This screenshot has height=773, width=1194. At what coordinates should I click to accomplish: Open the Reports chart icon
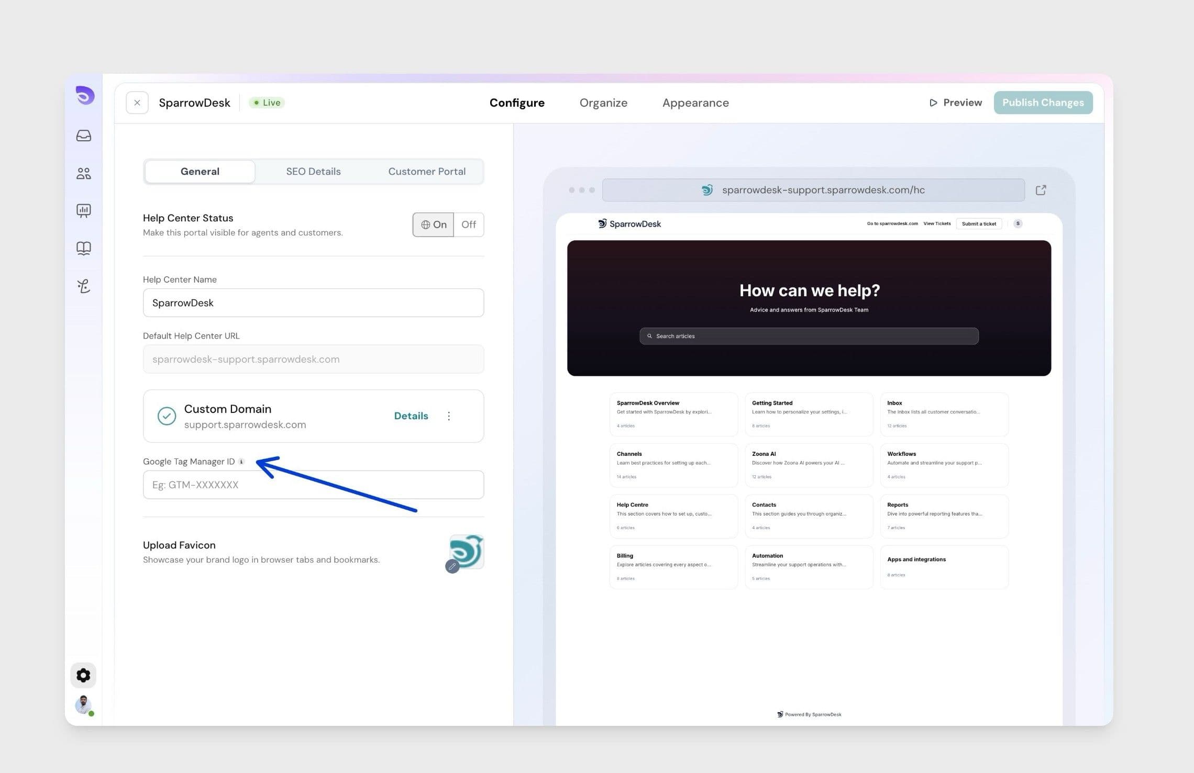pyautogui.click(x=84, y=211)
